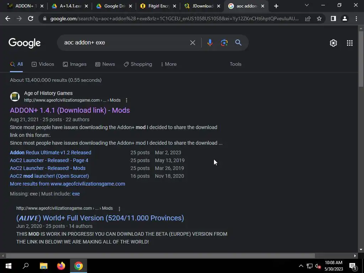Show hidden system tray icons
Viewport: 364px width, 273px height.
click(301, 266)
